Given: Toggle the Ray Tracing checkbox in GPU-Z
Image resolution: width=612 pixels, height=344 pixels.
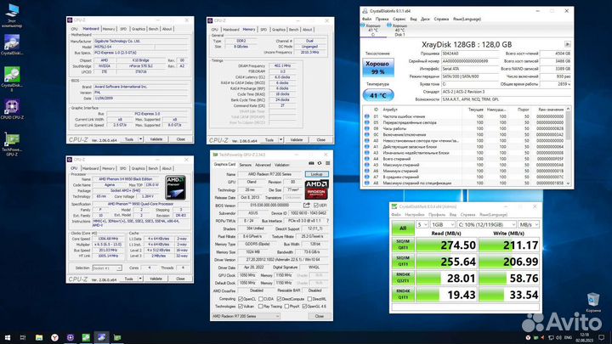Looking at the screenshot, I should click(261, 307).
